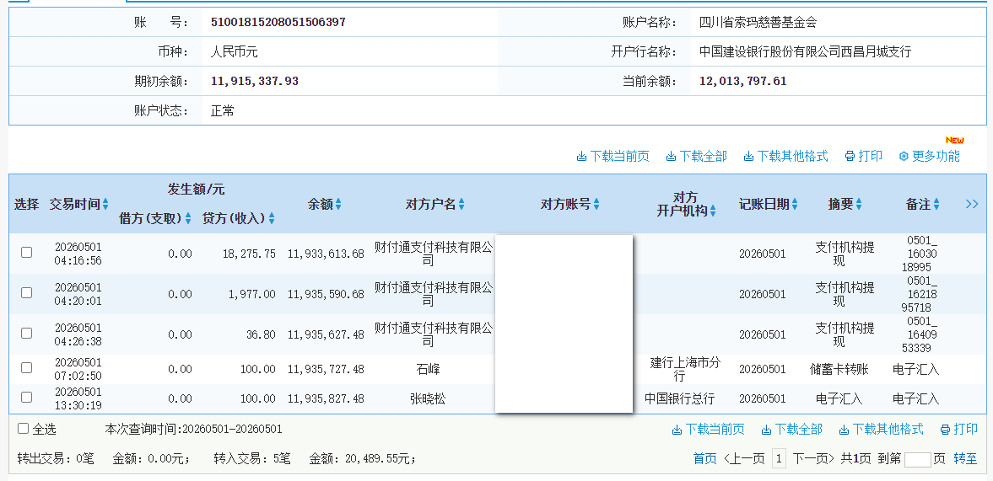Click 储蓄卡转账 summary cell
This screenshot has width=993, height=481.
pos(839,369)
